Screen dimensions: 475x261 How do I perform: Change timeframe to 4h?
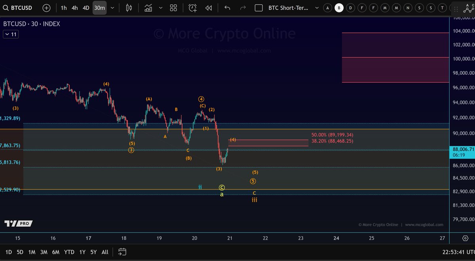pyautogui.click(x=74, y=8)
